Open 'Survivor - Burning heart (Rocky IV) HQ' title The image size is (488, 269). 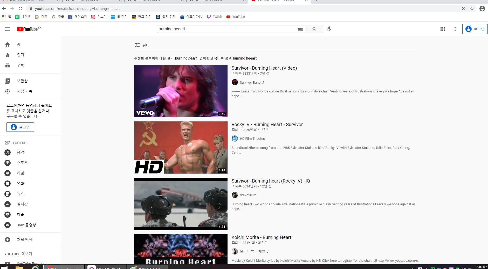pos(271,181)
